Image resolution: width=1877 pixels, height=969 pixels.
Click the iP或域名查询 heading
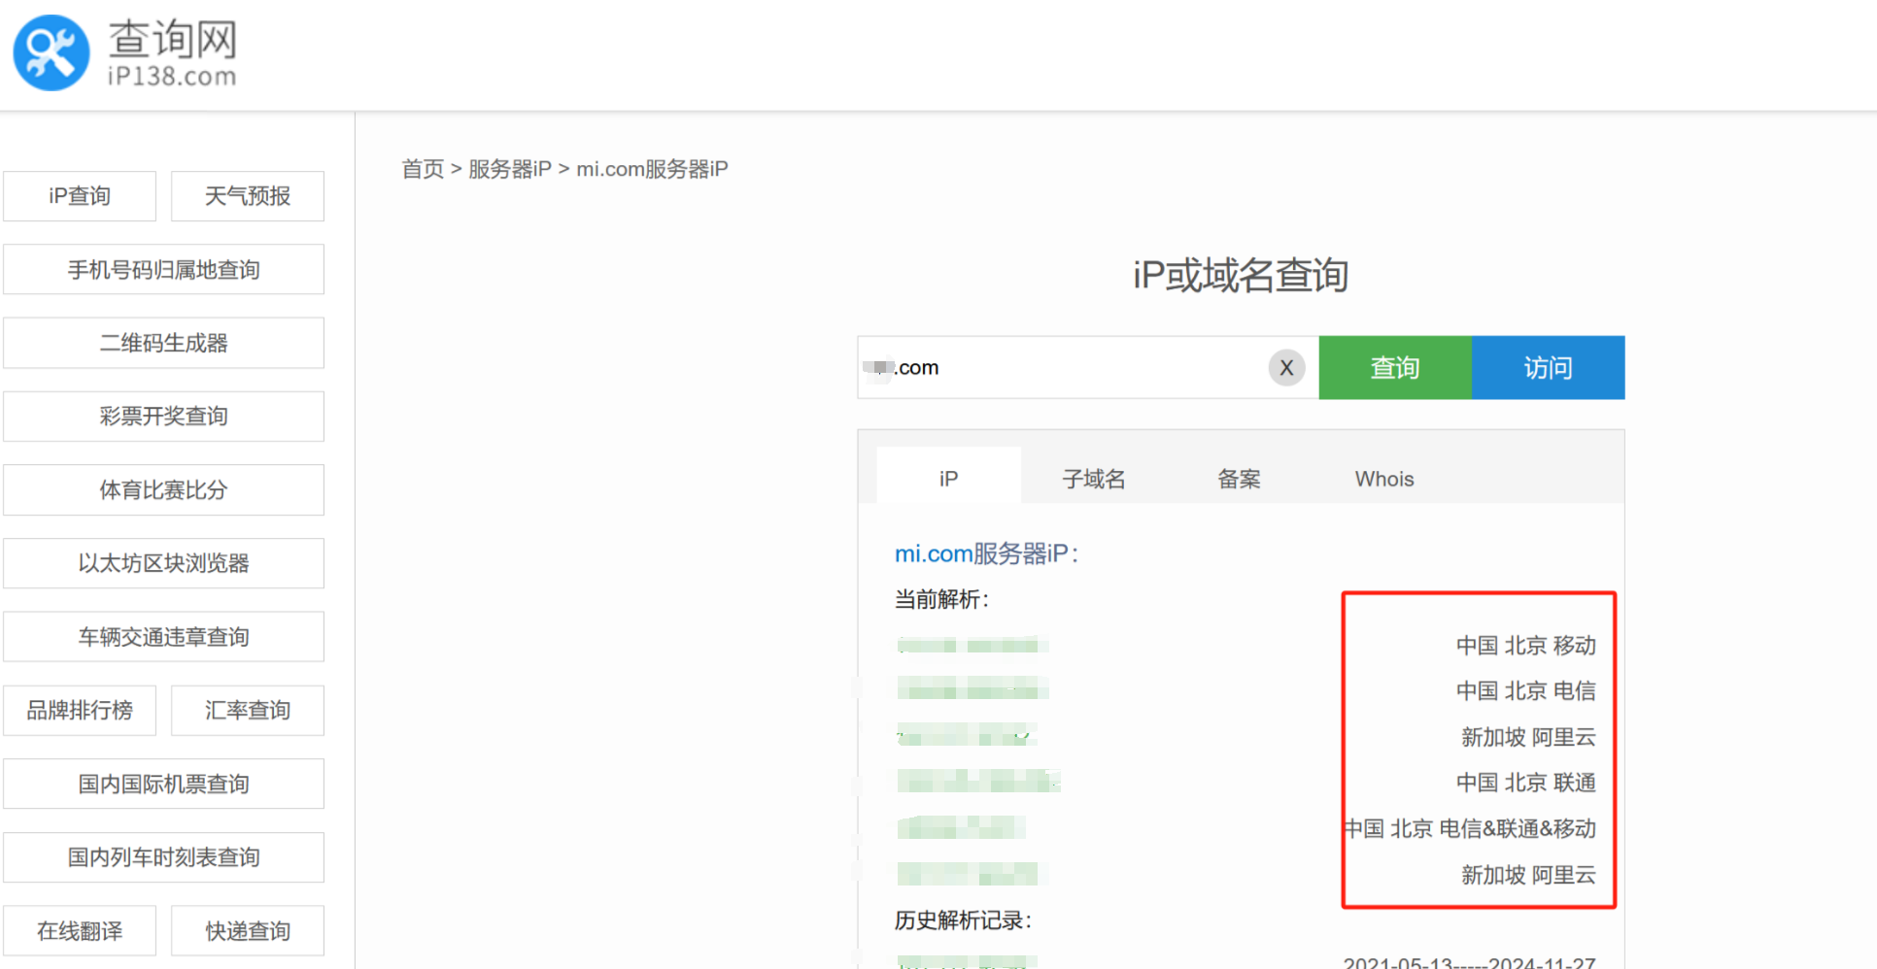point(1241,275)
